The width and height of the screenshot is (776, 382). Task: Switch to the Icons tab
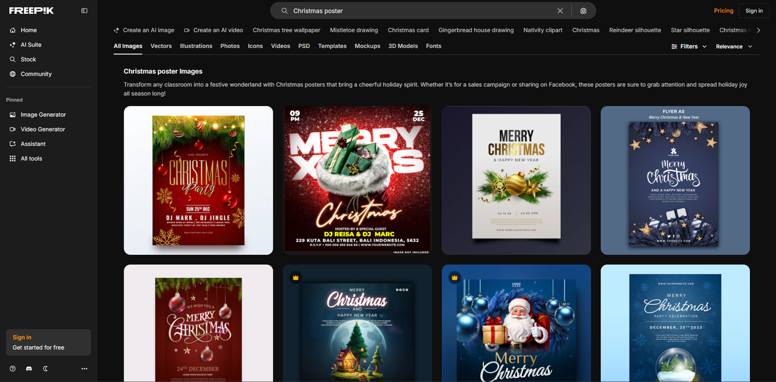tap(255, 46)
